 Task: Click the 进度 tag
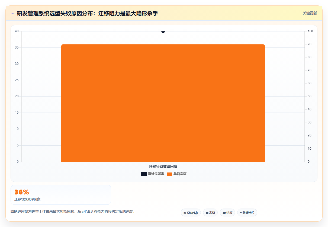tap(227, 213)
